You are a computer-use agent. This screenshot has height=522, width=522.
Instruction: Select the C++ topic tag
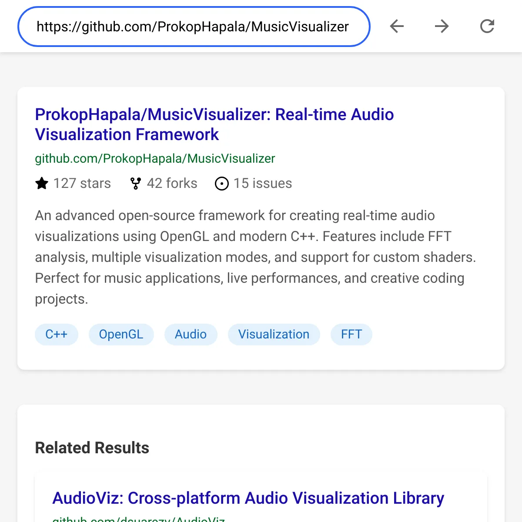pos(57,335)
